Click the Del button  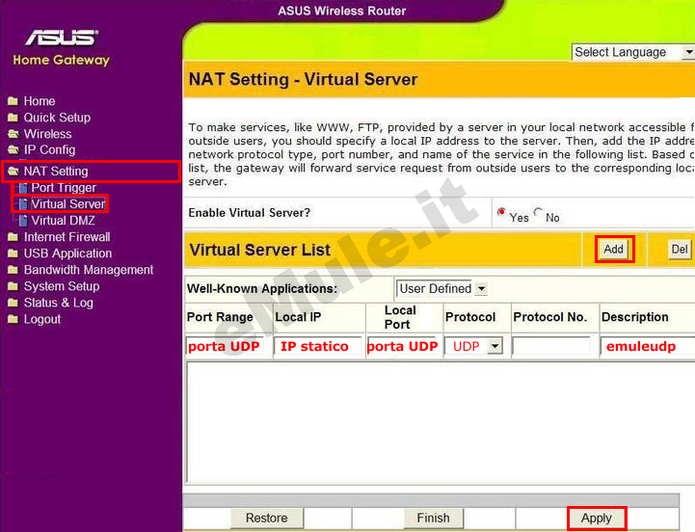(679, 250)
